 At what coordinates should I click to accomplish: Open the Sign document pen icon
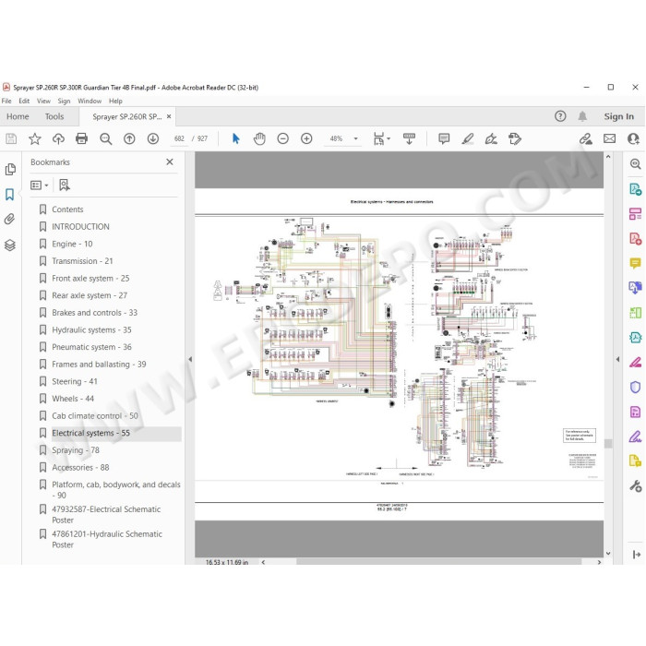tap(491, 138)
